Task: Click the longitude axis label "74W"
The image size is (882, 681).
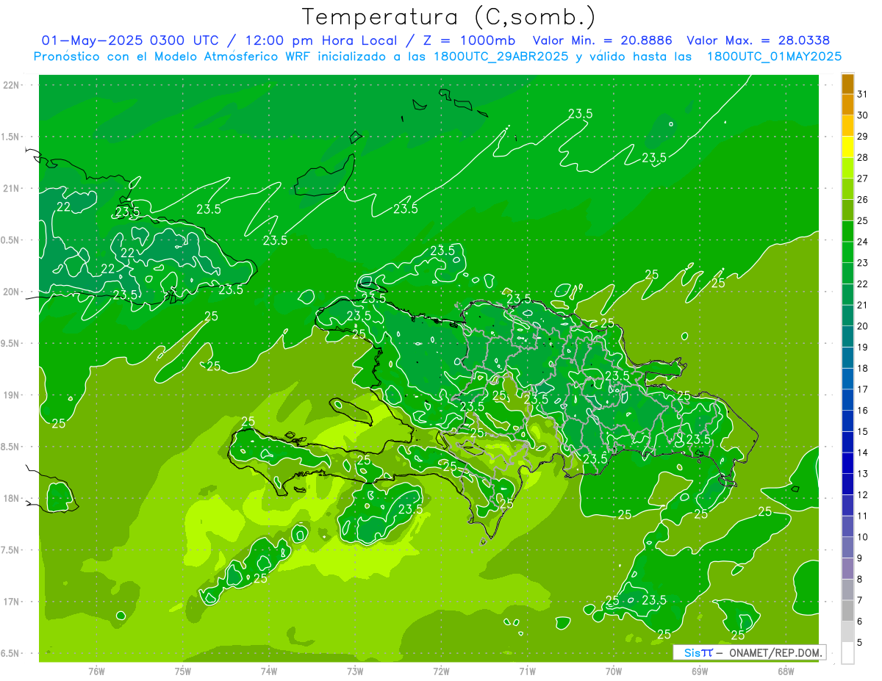Action: pyautogui.click(x=269, y=671)
